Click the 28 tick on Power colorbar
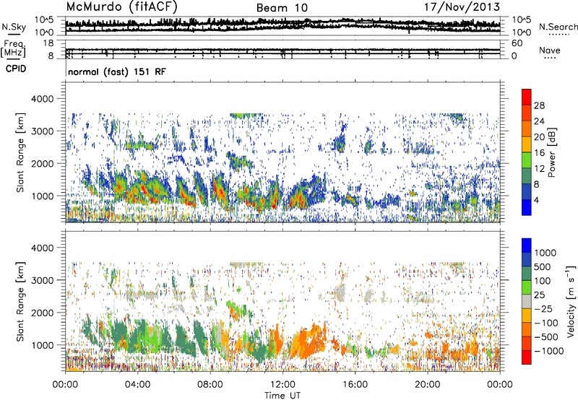Screen dimensions: 578x400 539,105
